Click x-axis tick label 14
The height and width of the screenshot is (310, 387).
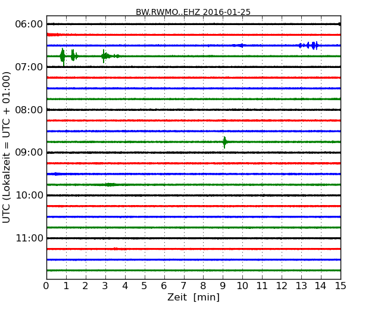pos(321,286)
